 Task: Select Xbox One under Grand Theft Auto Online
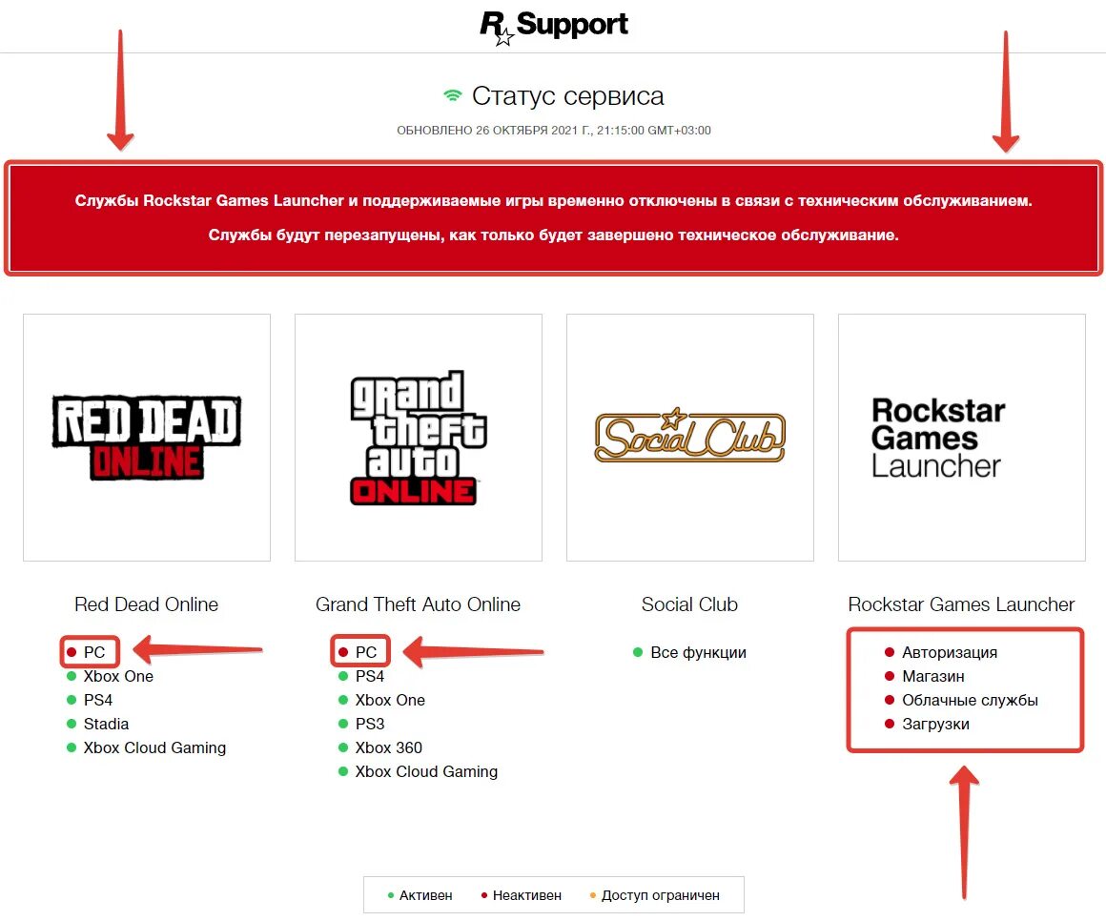tap(390, 700)
